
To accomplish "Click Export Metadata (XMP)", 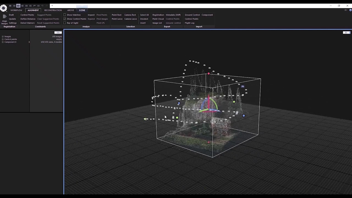I will coord(173,15).
